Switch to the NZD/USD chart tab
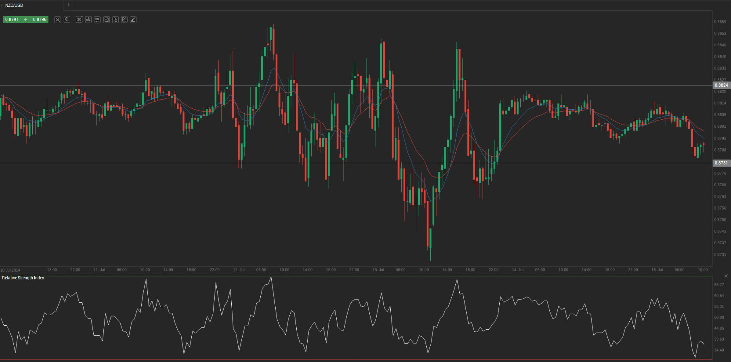 tap(15, 5)
